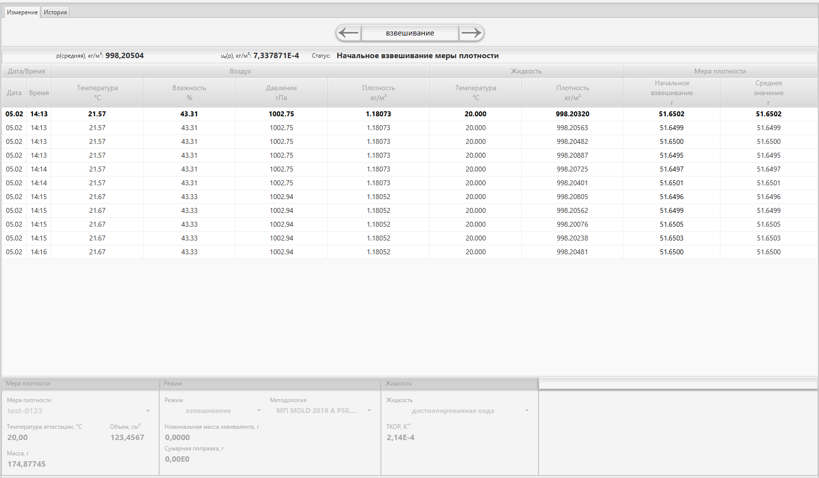
Task: Open the Мера плотности test-0123 dropdown
Action: click(79, 411)
